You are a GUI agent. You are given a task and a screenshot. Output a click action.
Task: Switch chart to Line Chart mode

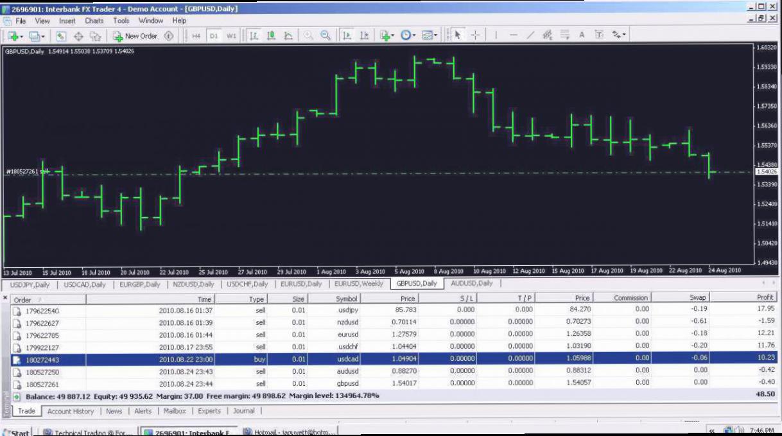[x=288, y=36]
